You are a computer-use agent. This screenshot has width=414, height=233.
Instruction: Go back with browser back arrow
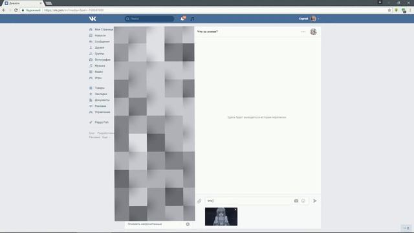4,10
